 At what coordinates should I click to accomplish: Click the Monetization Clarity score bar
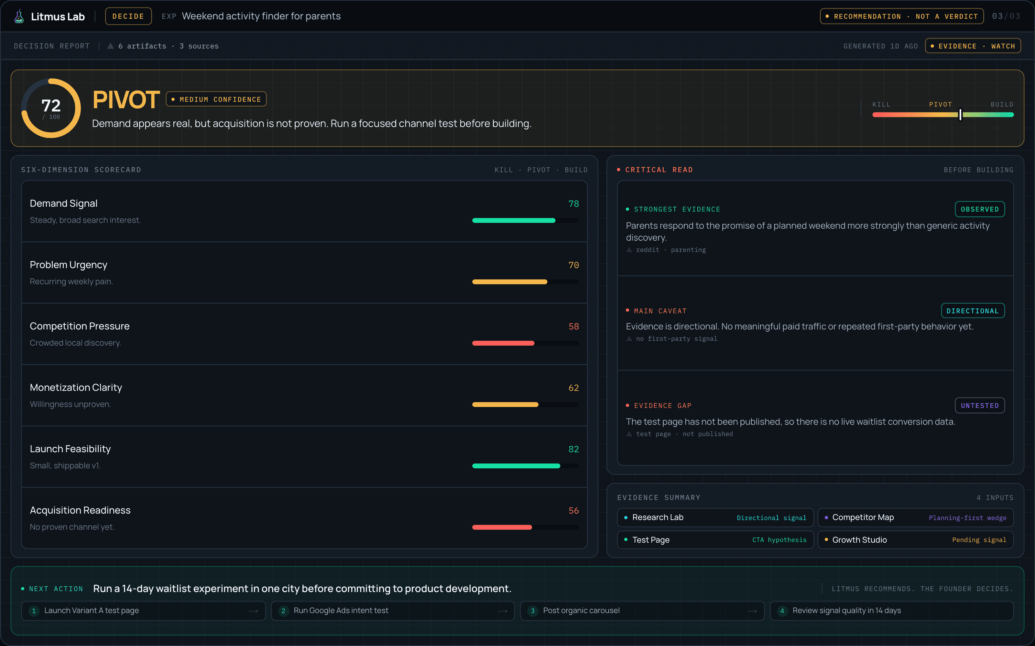pos(525,405)
